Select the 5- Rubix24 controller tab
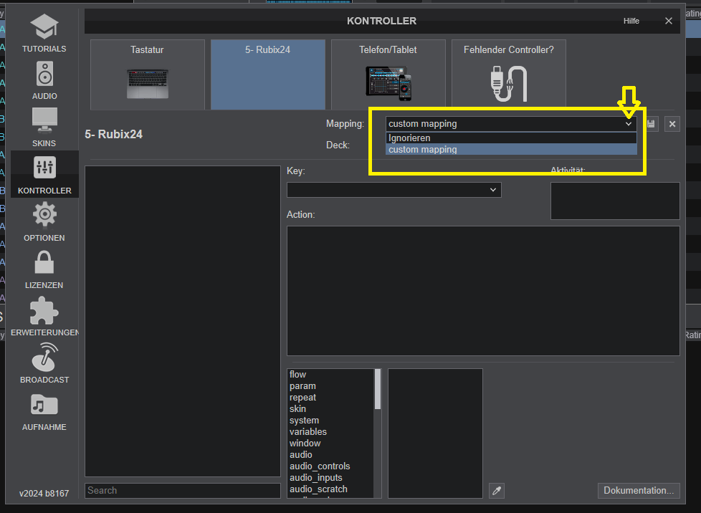 point(268,75)
